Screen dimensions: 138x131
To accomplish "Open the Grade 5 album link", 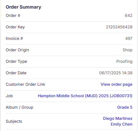I will (125, 107).
